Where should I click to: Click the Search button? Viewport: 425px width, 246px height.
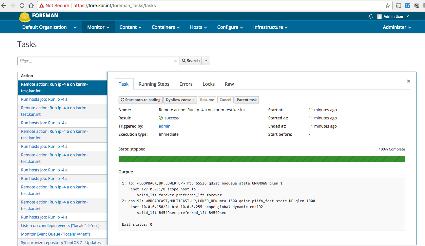click(x=191, y=61)
